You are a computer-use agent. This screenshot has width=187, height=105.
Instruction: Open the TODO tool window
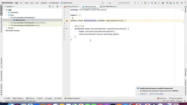7,98
